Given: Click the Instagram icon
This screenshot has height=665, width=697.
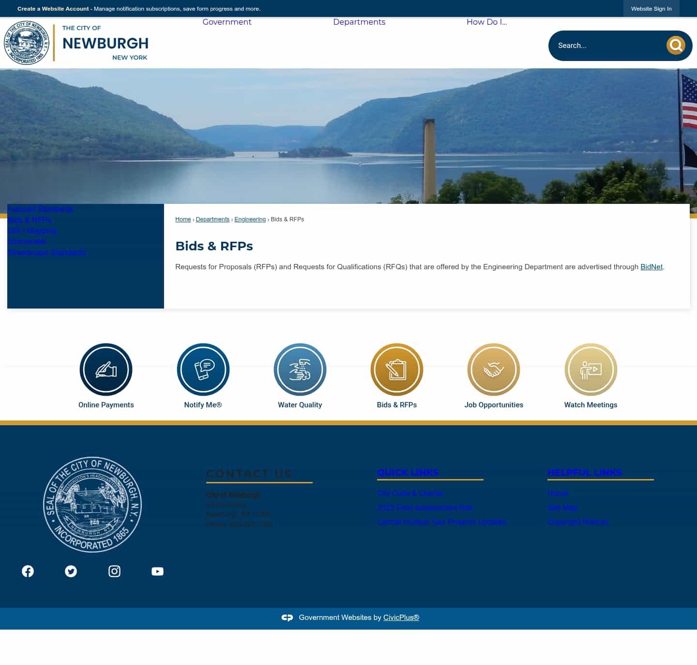Looking at the screenshot, I should [114, 571].
